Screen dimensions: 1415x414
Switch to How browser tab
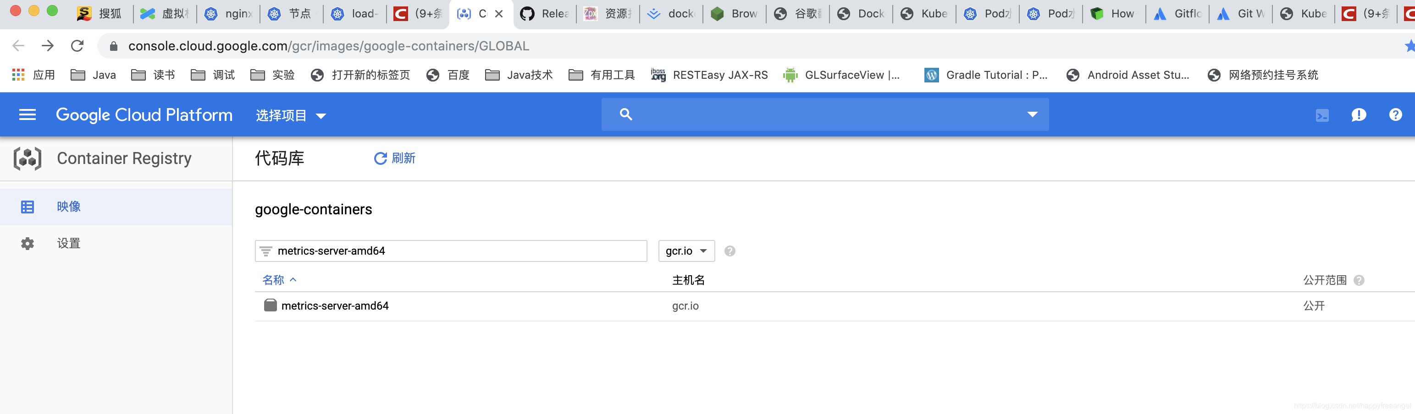tap(1113, 14)
